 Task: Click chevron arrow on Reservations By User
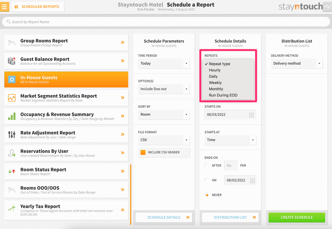pos(123,153)
